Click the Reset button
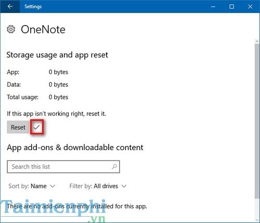260x223 pixels. click(18, 127)
